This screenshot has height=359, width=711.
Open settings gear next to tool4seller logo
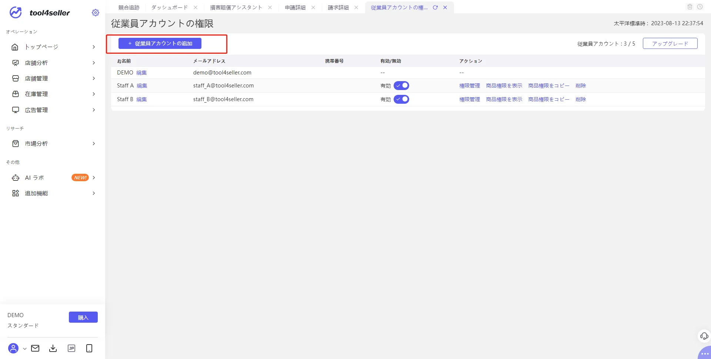tap(96, 13)
